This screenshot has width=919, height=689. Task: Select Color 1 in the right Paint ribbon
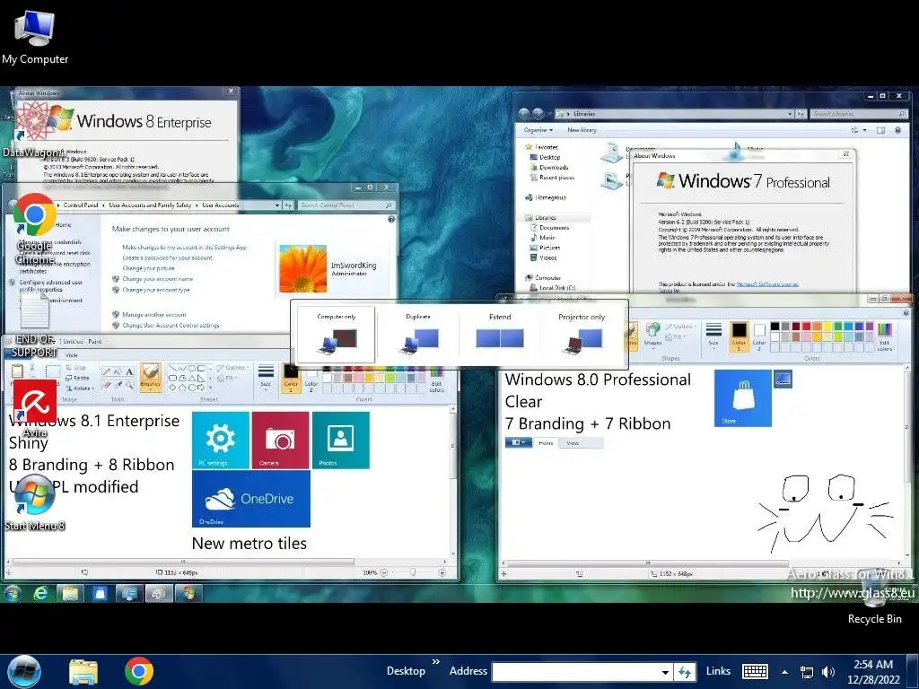[740, 336]
